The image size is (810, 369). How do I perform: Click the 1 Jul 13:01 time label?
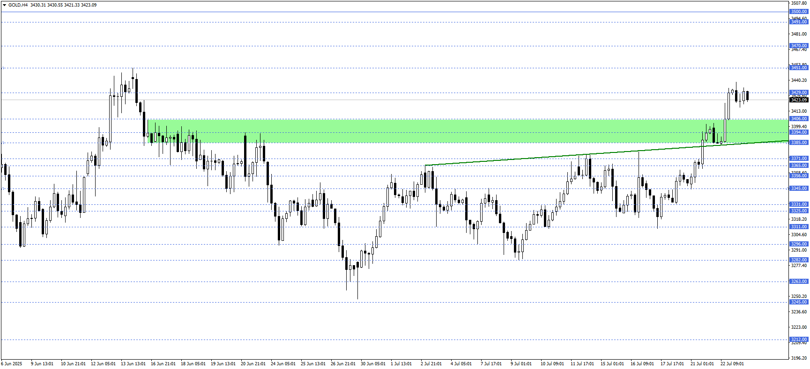(401, 364)
